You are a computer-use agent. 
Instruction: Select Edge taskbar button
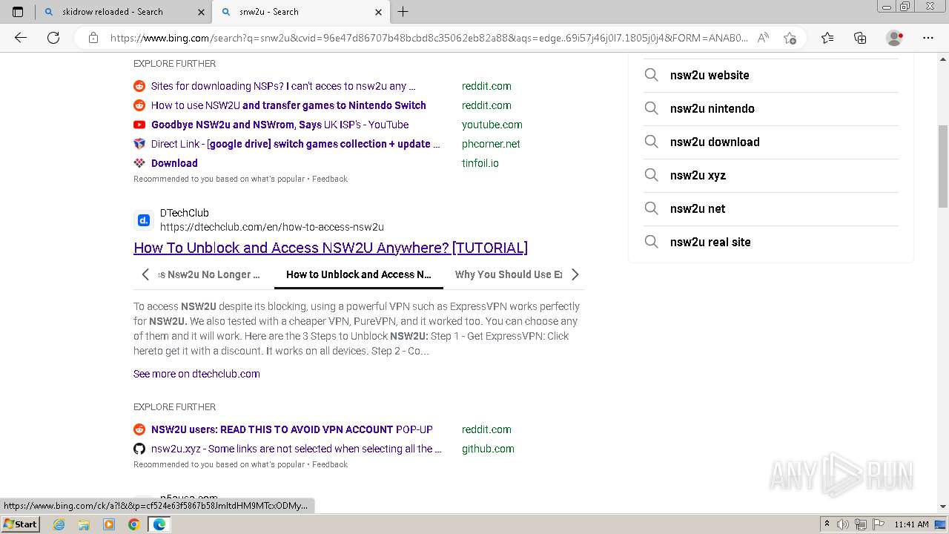[x=159, y=524]
